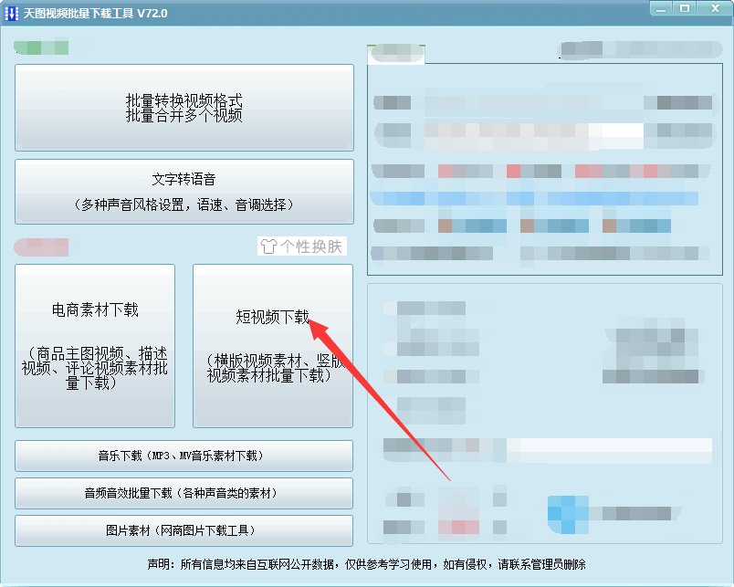Click 音频音效批量下载 sound effects button
This screenshot has width=734, height=587.
pyautogui.click(x=184, y=493)
